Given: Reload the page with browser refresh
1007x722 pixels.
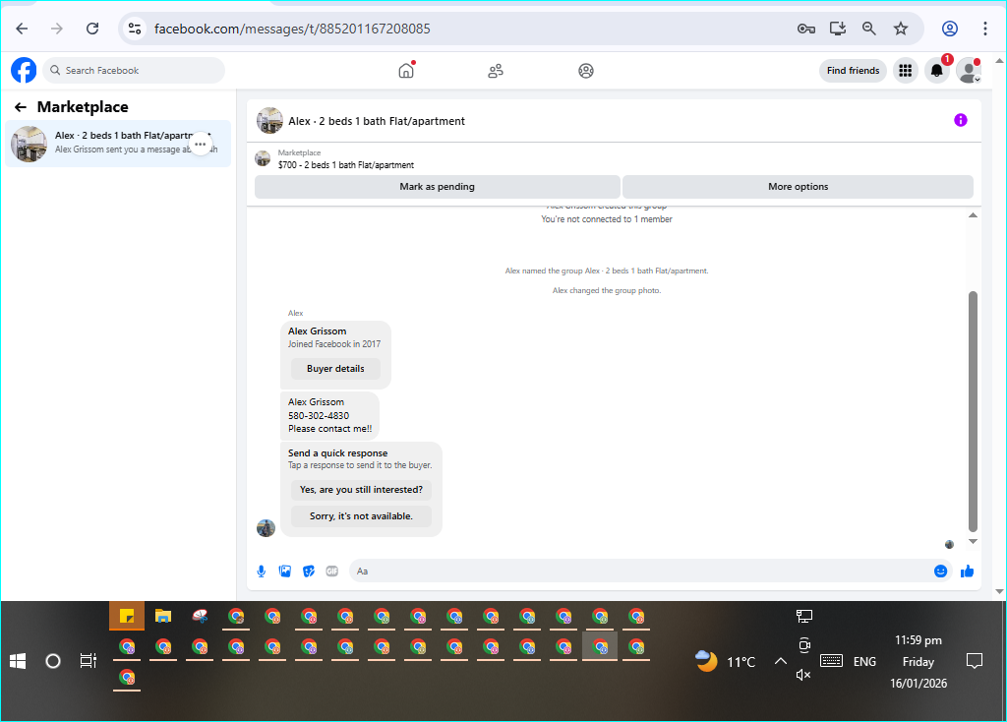Looking at the screenshot, I should point(92,29).
